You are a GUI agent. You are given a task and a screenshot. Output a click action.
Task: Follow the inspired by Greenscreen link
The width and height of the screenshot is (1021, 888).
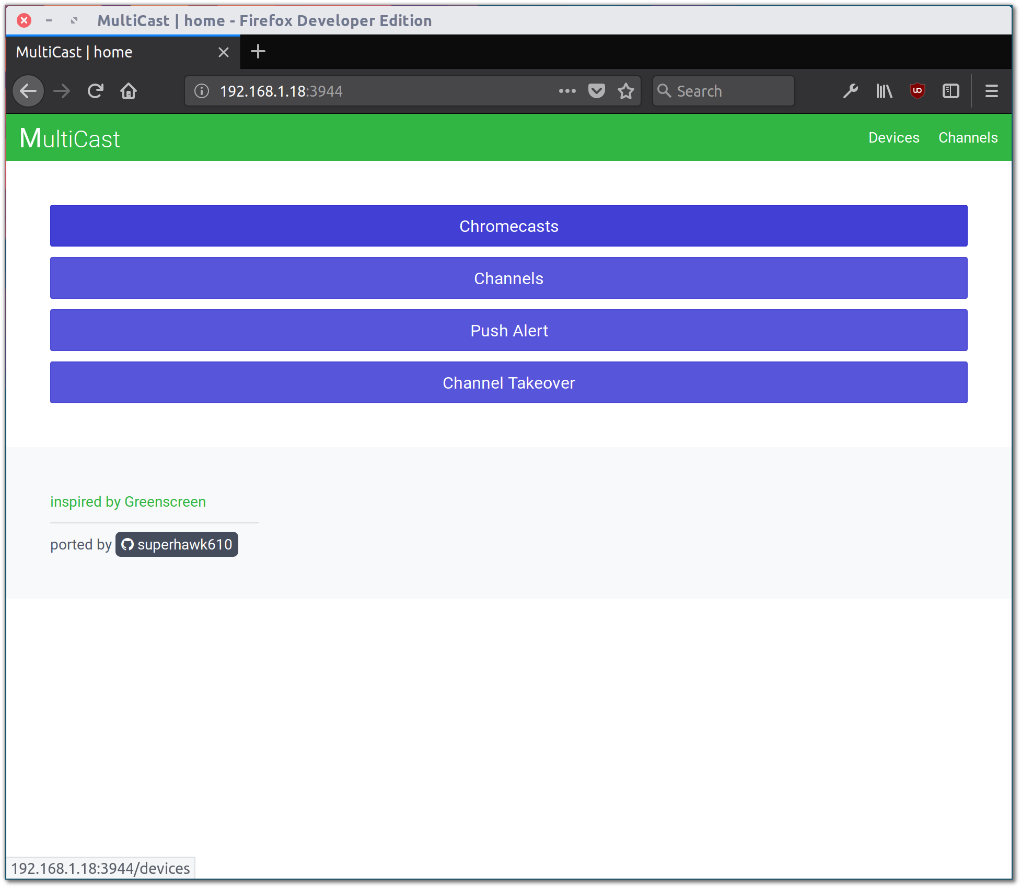pos(128,502)
